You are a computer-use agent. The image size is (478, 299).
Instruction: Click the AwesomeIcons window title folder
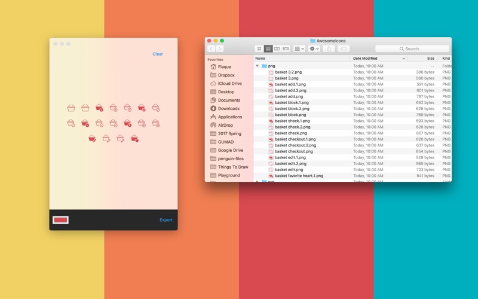(x=312, y=41)
